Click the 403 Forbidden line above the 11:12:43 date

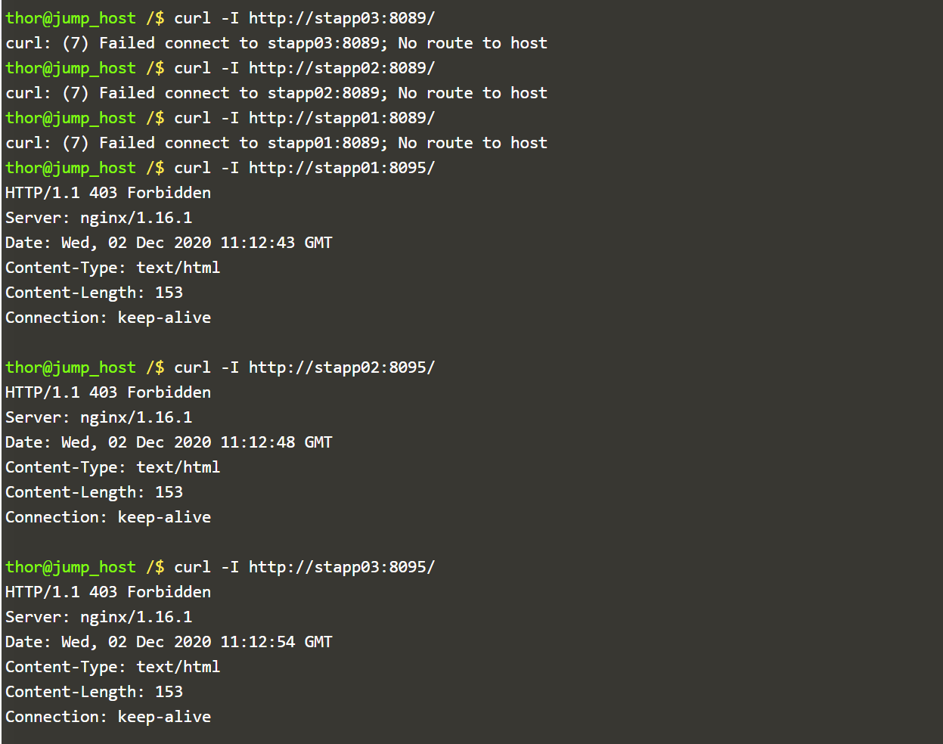pos(108,193)
